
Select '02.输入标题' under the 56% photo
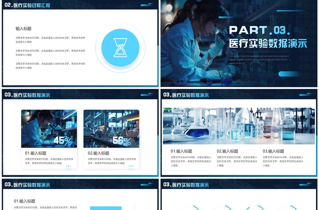click(x=98, y=153)
